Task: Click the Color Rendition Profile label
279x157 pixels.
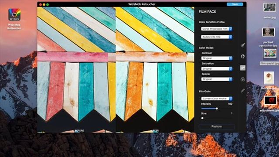Action: point(212,22)
